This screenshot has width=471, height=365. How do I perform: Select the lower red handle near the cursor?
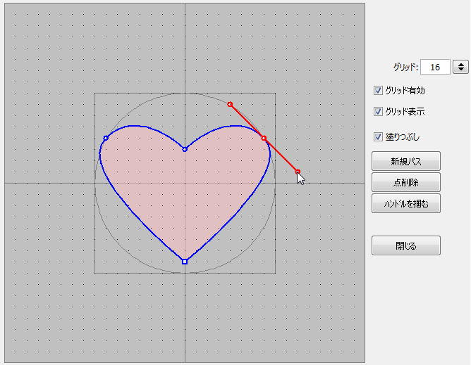tap(298, 172)
